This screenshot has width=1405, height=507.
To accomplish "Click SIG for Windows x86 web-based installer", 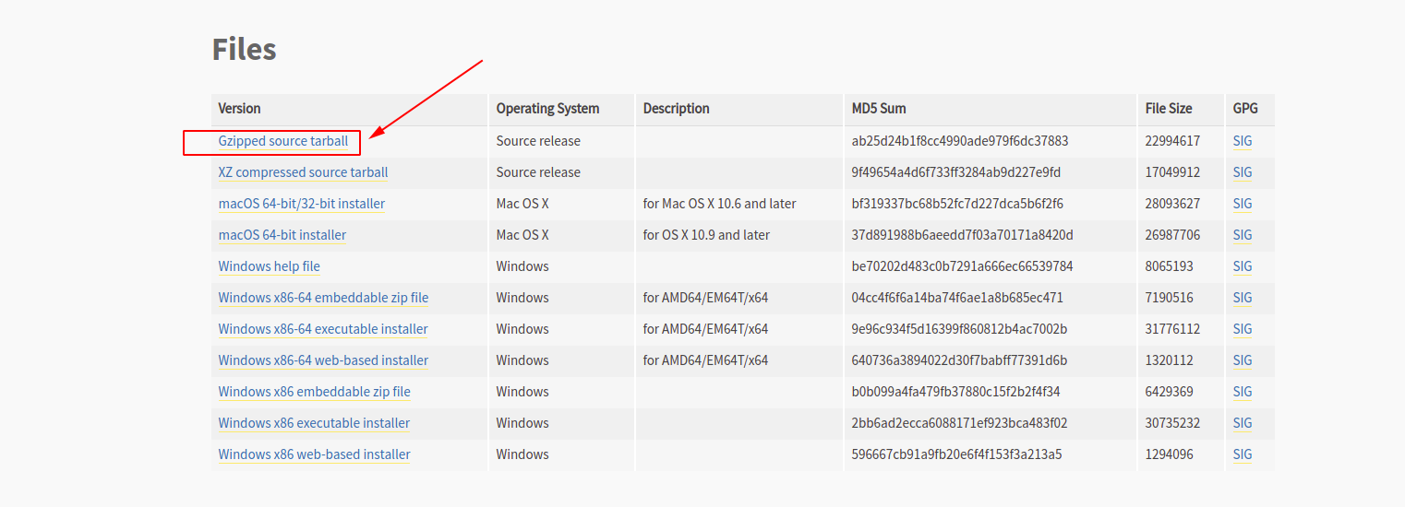I will 1243,454.
